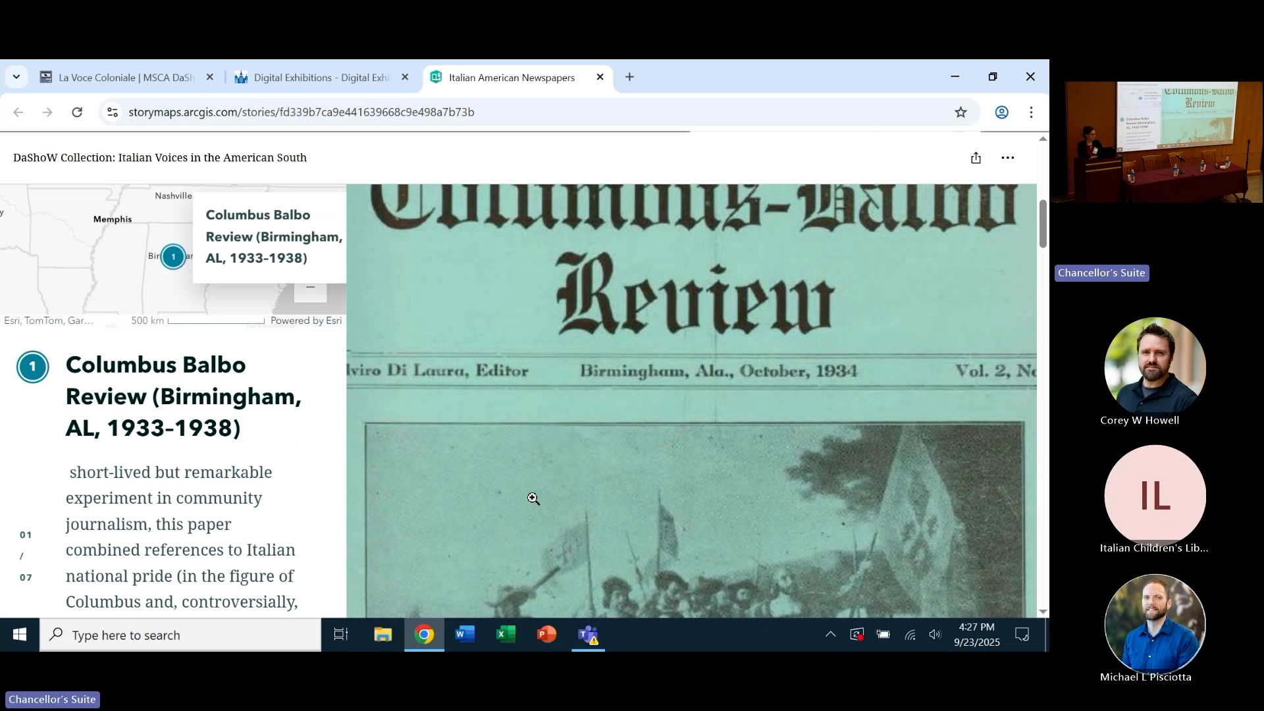Click the Powered by Esri link

coord(306,321)
